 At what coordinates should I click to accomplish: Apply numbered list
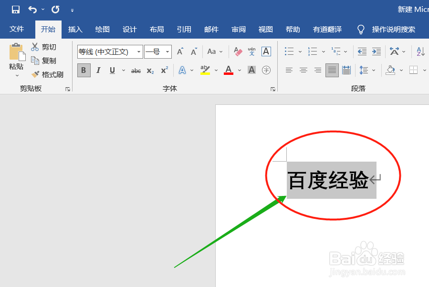point(313,51)
